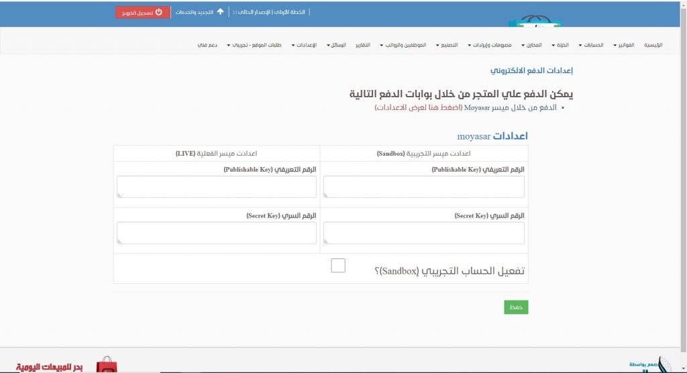Click the red shopping bag logo in the footer
687x373 pixels.
[107, 365]
